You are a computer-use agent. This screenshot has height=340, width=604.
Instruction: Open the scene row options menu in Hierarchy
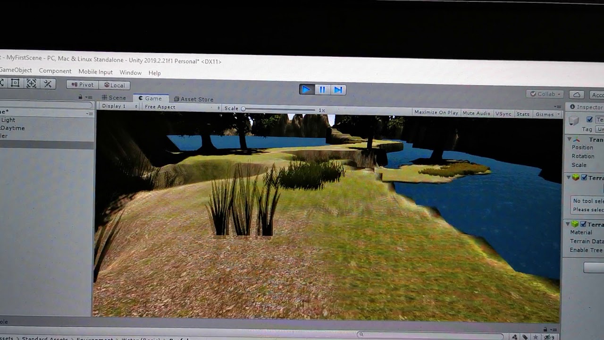(89, 113)
